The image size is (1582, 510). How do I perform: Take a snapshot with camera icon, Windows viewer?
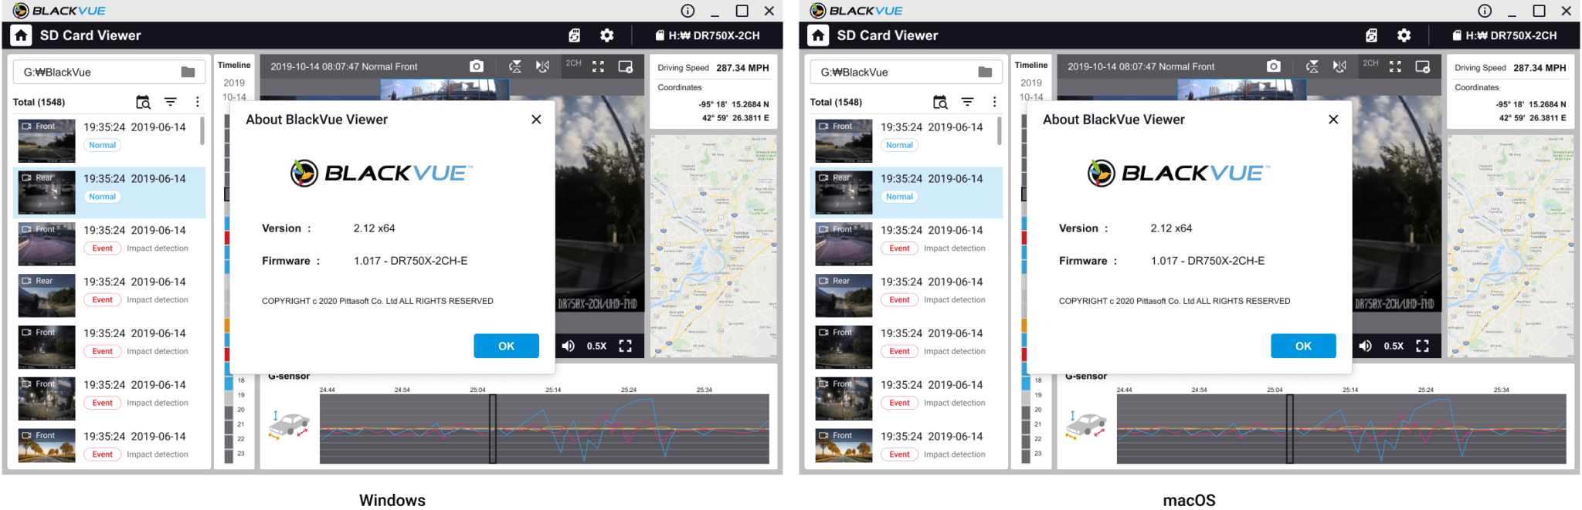click(477, 66)
